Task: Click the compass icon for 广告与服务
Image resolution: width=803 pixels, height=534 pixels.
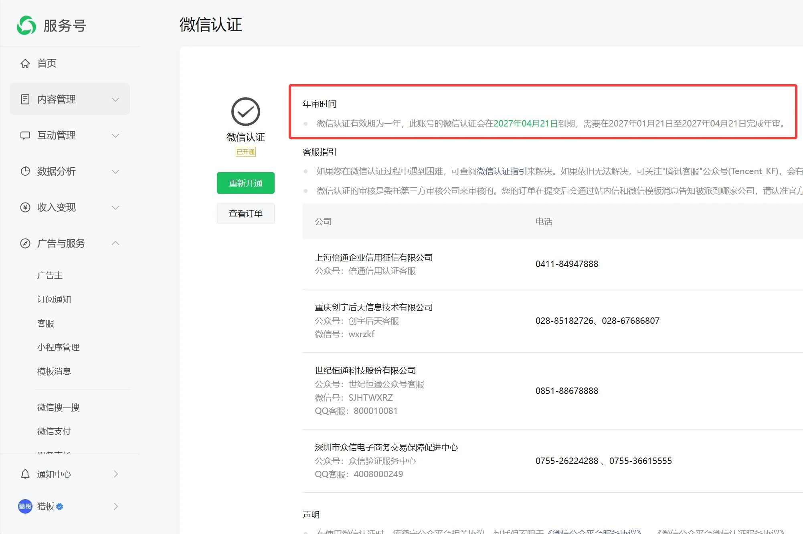Action: point(25,243)
